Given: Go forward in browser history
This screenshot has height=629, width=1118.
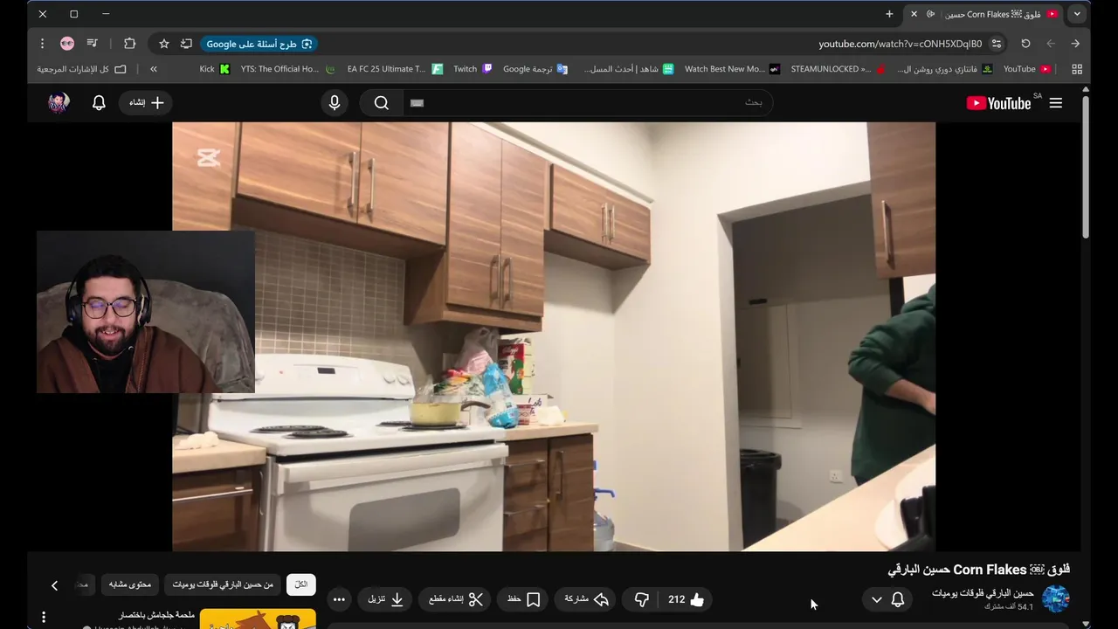Looking at the screenshot, I should (1051, 44).
